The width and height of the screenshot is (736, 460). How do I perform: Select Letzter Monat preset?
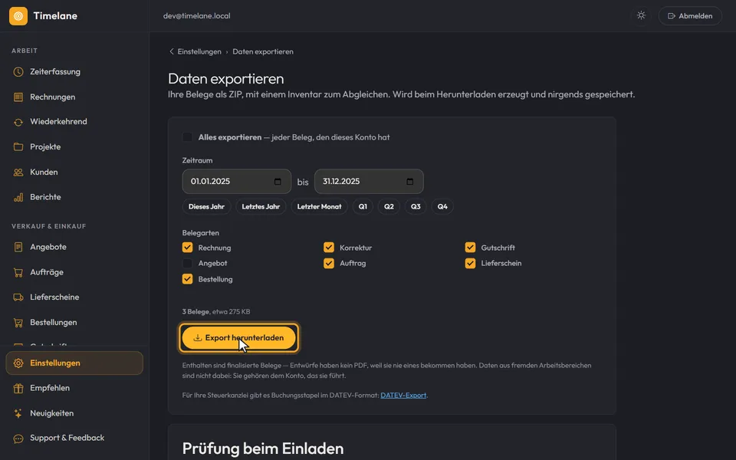[x=319, y=206]
